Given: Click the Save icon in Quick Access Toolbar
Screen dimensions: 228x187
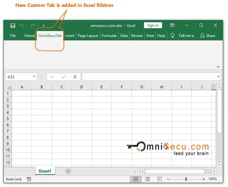Looking at the screenshot, I should click(x=13, y=26).
